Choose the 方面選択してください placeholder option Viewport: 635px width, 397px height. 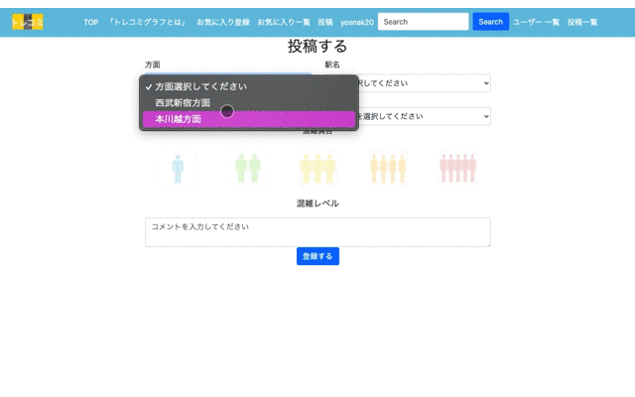click(249, 86)
